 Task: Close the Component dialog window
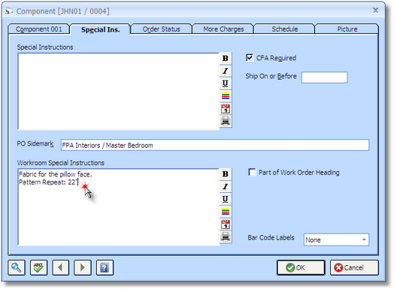[375, 11]
